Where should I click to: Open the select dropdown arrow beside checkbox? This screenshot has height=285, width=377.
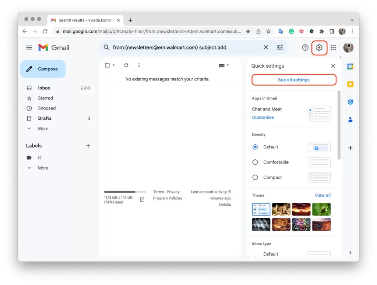click(x=113, y=65)
